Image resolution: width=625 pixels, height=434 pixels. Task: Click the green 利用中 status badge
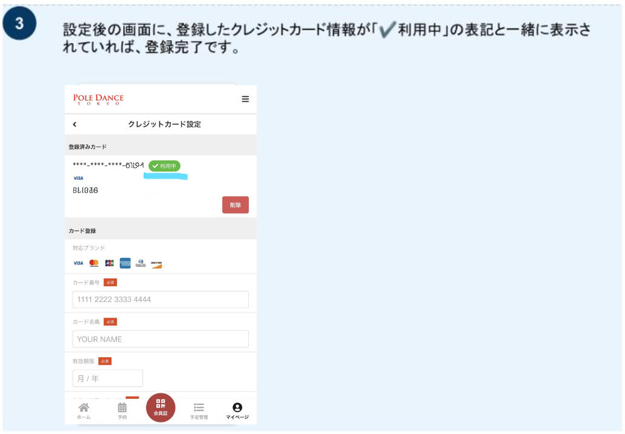coord(165,166)
